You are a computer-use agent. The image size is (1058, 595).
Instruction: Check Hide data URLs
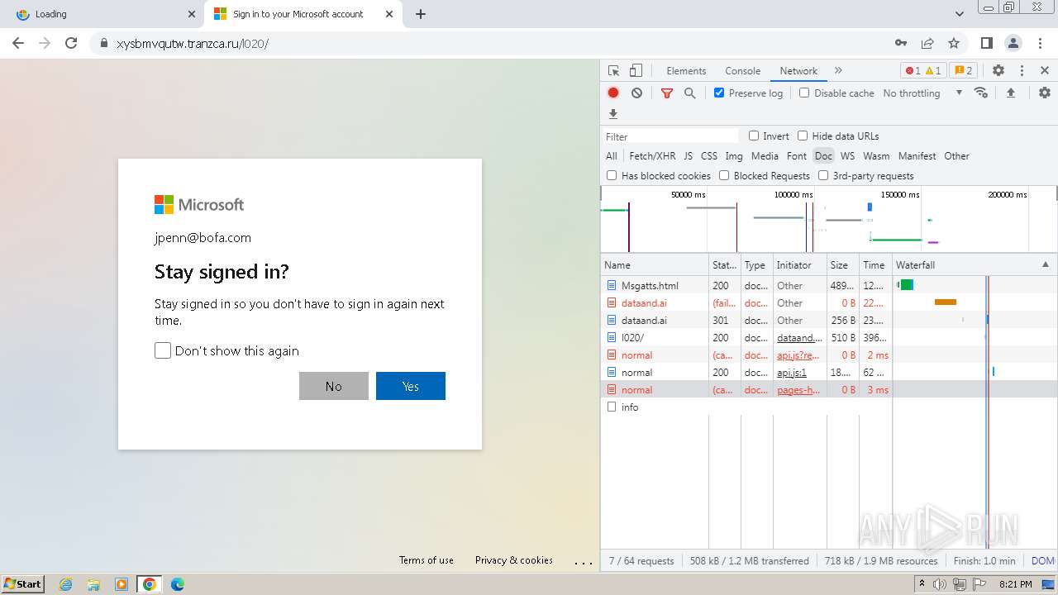pos(803,136)
